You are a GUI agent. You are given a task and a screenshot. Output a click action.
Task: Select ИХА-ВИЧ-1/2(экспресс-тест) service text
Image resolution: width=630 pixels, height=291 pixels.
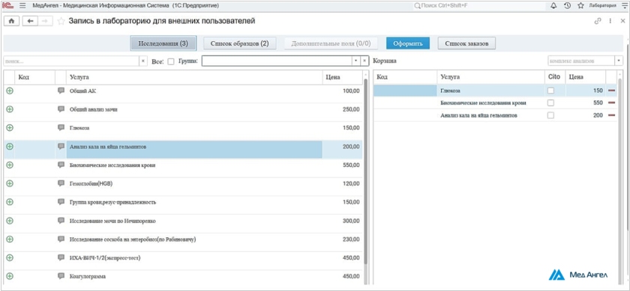pos(105,258)
